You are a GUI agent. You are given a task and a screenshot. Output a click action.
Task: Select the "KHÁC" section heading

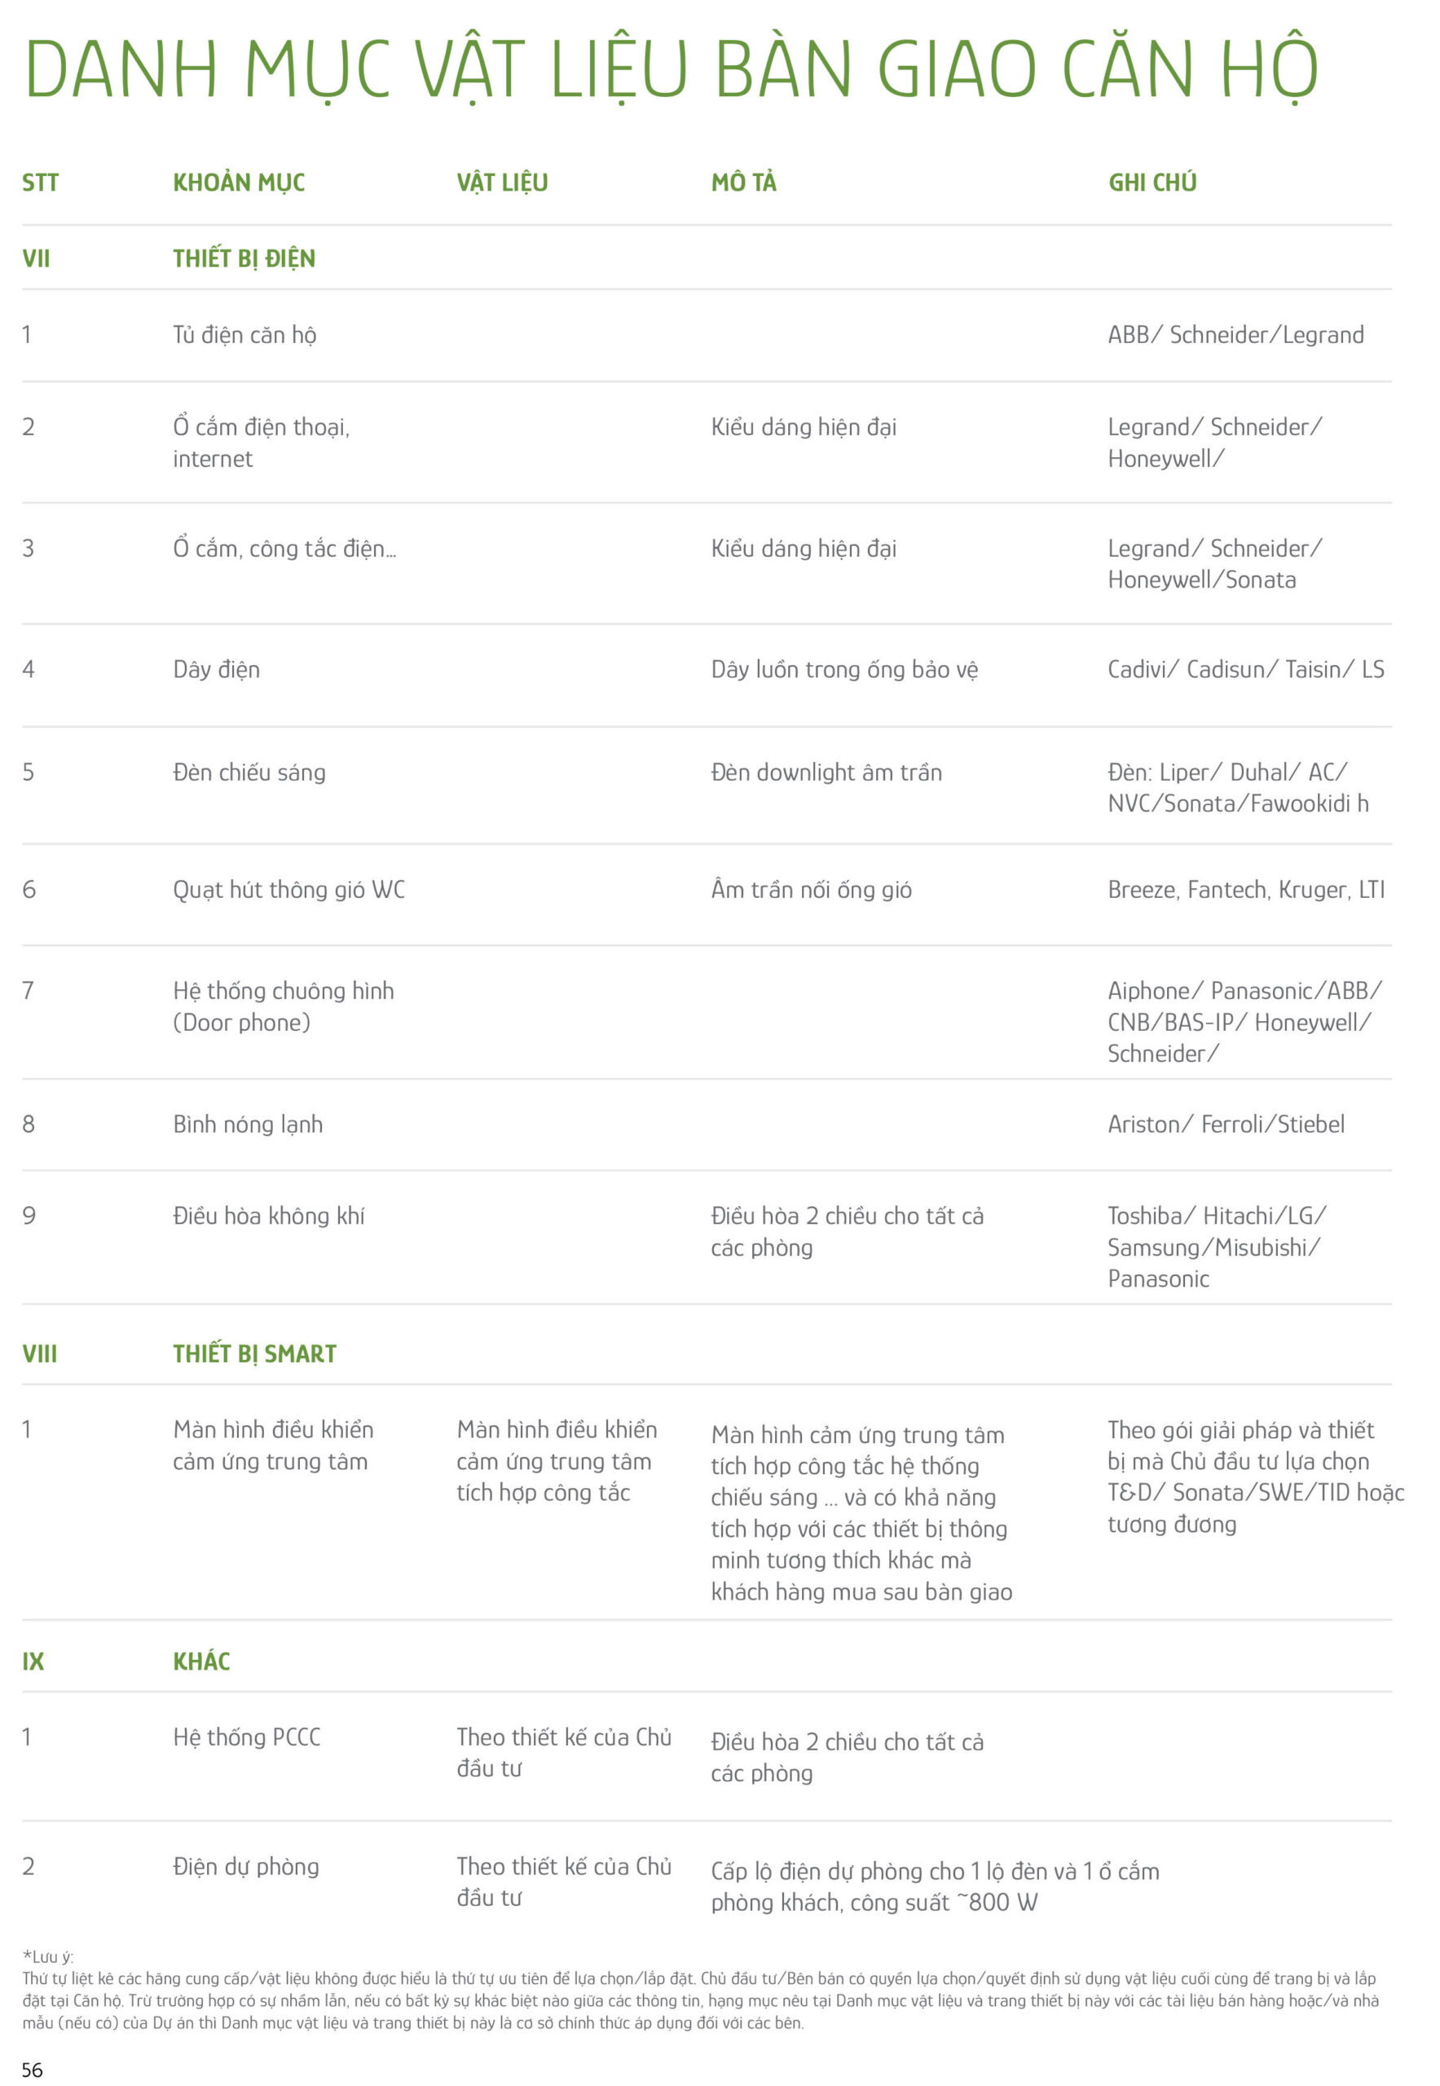[x=201, y=1661]
